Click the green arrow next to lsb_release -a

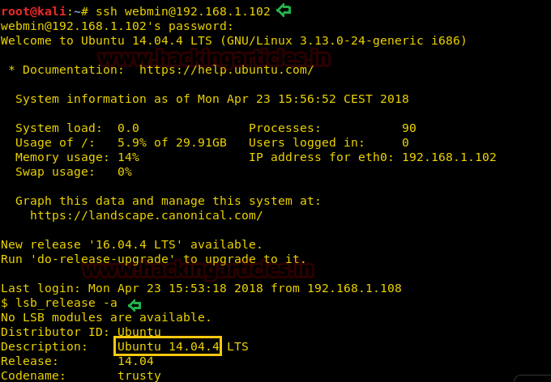tap(135, 304)
